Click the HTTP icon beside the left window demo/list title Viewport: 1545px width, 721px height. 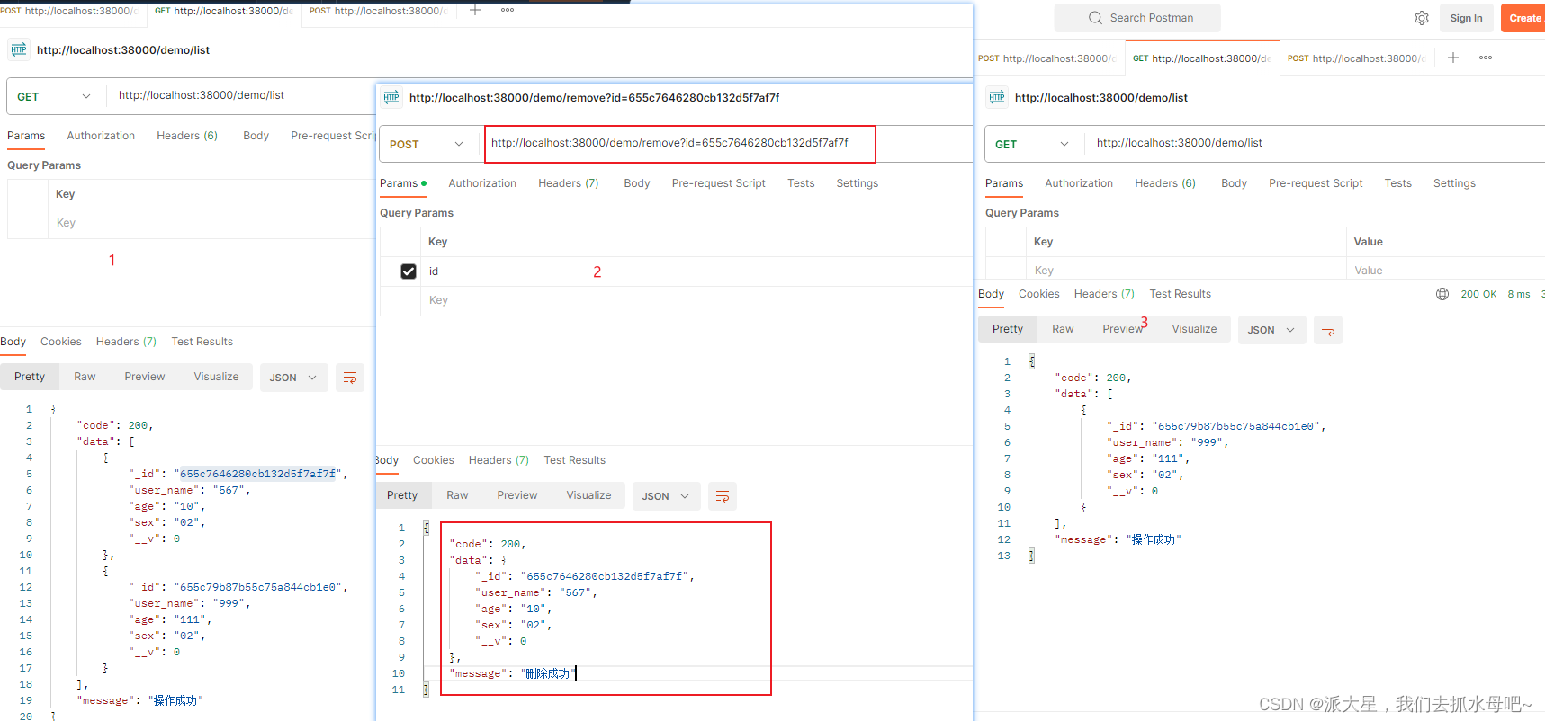coord(19,49)
